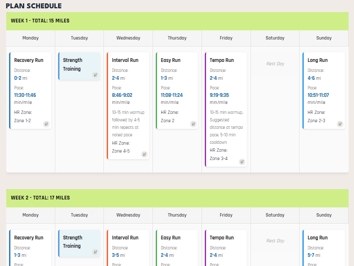Click Week 1 Tuesday column header
Image resolution: width=354 pixels, height=266 pixels.
[79, 38]
